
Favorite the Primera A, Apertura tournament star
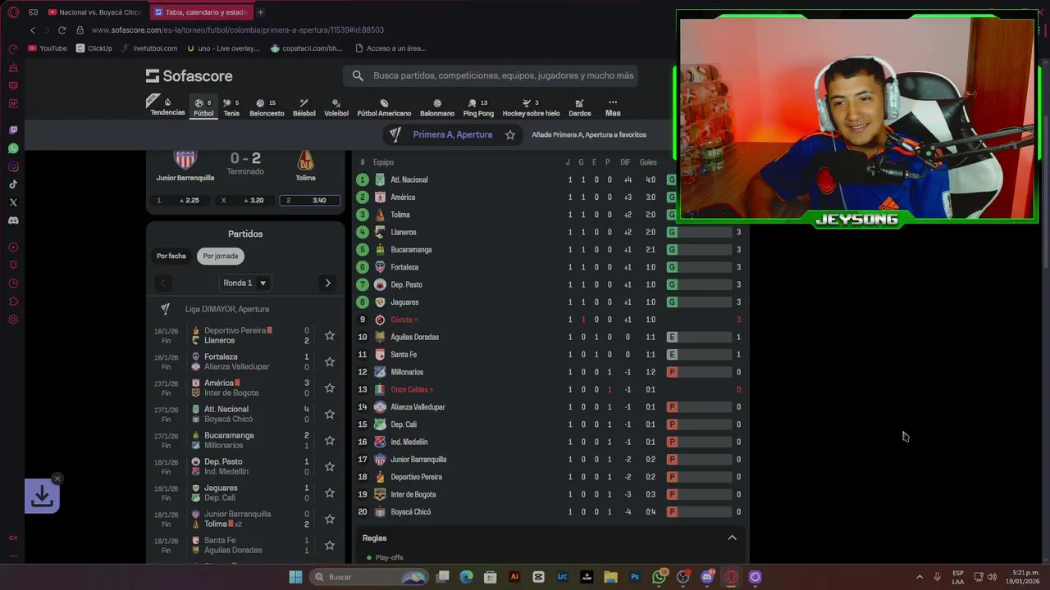tap(510, 134)
